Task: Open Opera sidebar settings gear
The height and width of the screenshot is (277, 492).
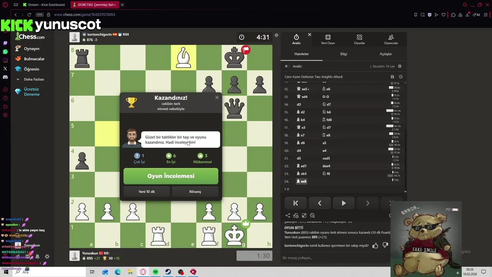Action: [x=5, y=115]
